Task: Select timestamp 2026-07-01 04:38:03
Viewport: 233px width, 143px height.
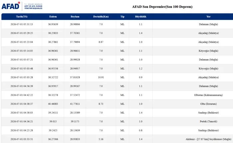Action: [22, 113]
